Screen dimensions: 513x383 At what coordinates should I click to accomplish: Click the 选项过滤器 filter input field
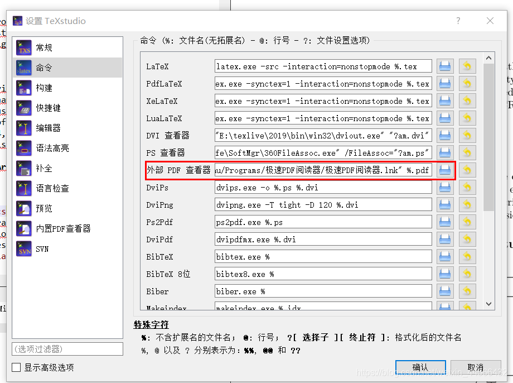67,348
